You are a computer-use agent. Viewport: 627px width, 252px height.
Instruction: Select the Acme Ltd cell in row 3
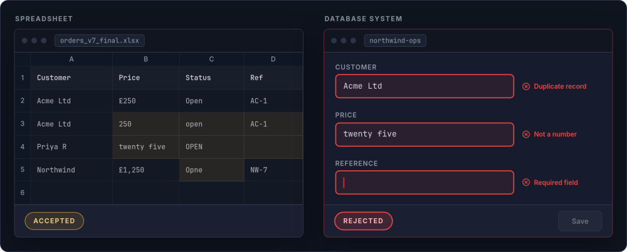[71, 124]
